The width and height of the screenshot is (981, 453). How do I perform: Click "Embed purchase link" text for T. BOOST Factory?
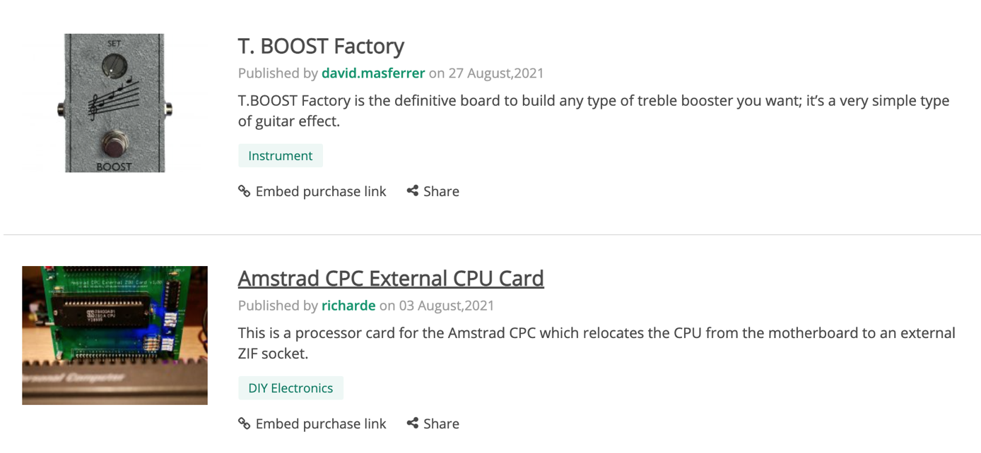[x=321, y=191]
